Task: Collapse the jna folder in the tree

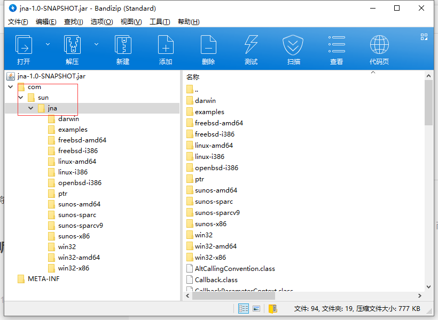Action: pyautogui.click(x=31, y=108)
